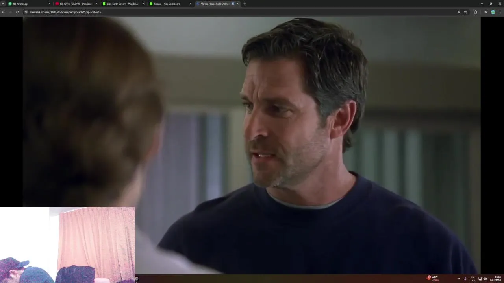Reload the cuevana page

coord(17,12)
